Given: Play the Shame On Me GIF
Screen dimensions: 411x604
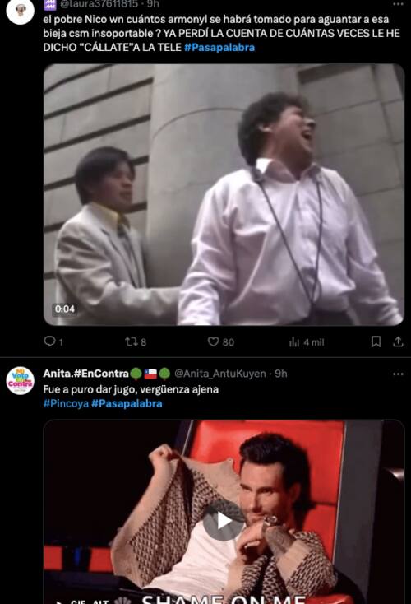Looking at the screenshot, I should (224, 521).
